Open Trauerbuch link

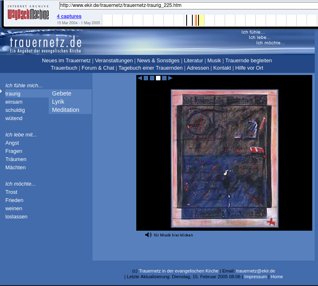[x=64, y=68]
